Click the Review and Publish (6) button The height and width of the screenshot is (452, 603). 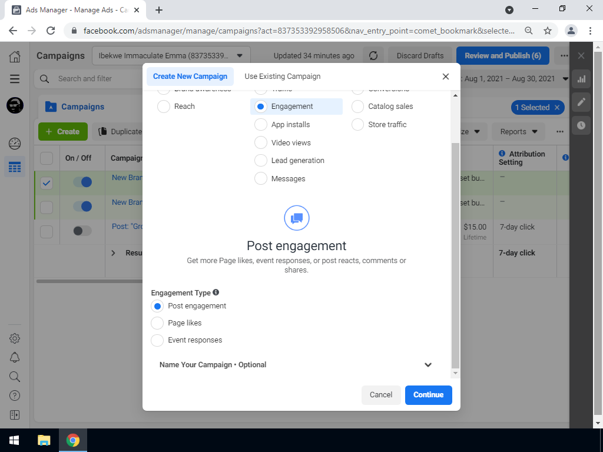(x=503, y=56)
